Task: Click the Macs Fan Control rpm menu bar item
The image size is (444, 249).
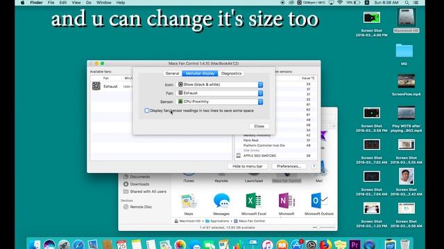Action: [x=311, y=3]
